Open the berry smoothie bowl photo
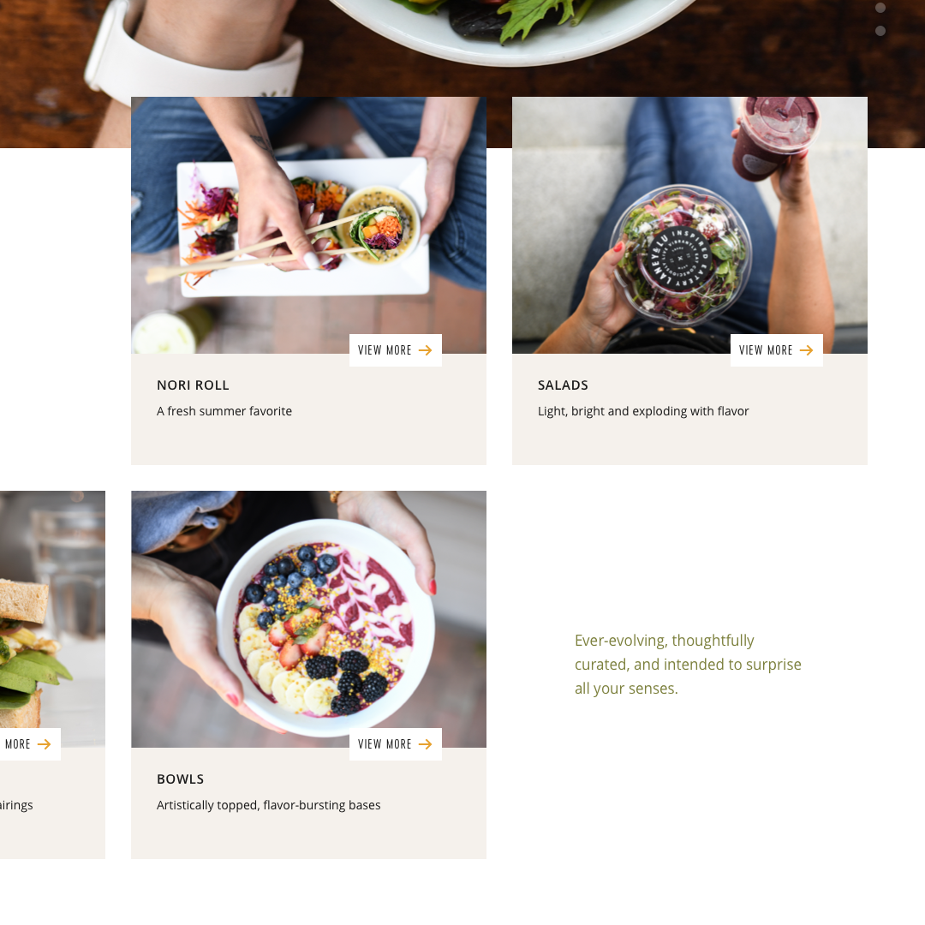The height and width of the screenshot is (925, 925). [308, 619]
